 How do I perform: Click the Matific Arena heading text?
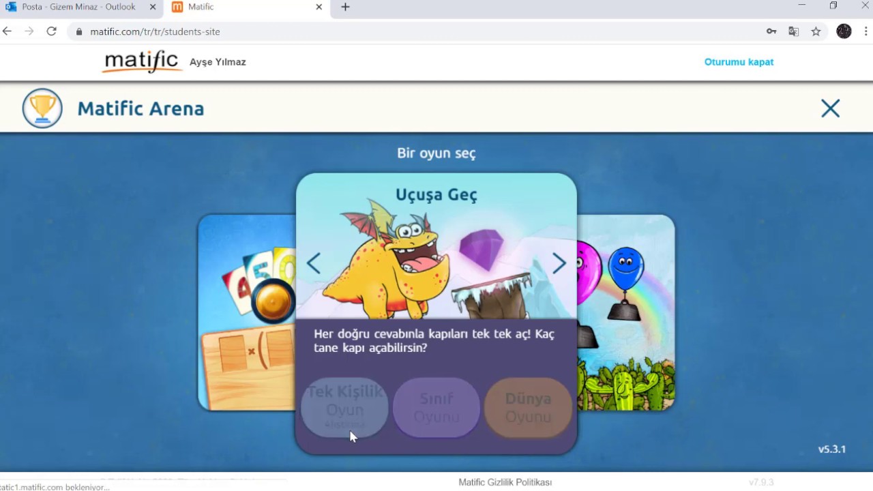tap(140, 108)
